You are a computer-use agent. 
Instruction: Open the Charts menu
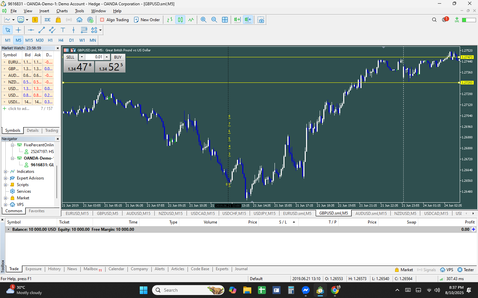[x=62, y=11]
